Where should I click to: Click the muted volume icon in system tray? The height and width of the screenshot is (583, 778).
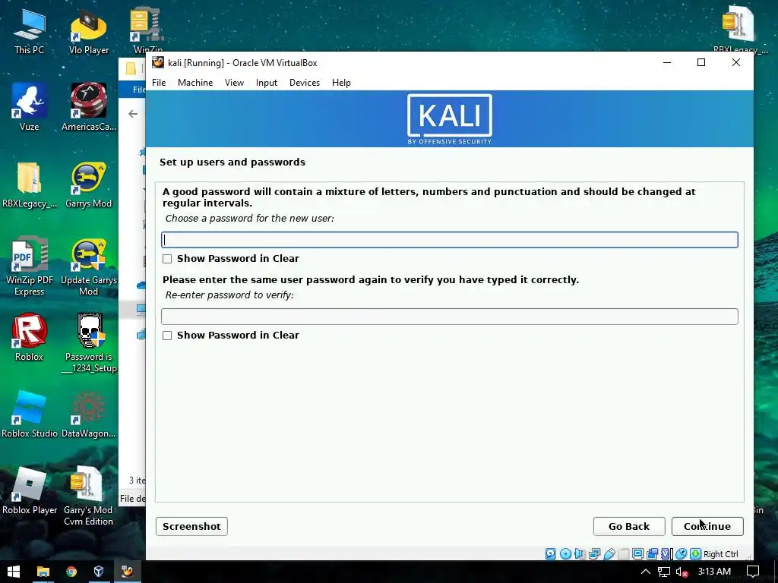coord(682,572)
